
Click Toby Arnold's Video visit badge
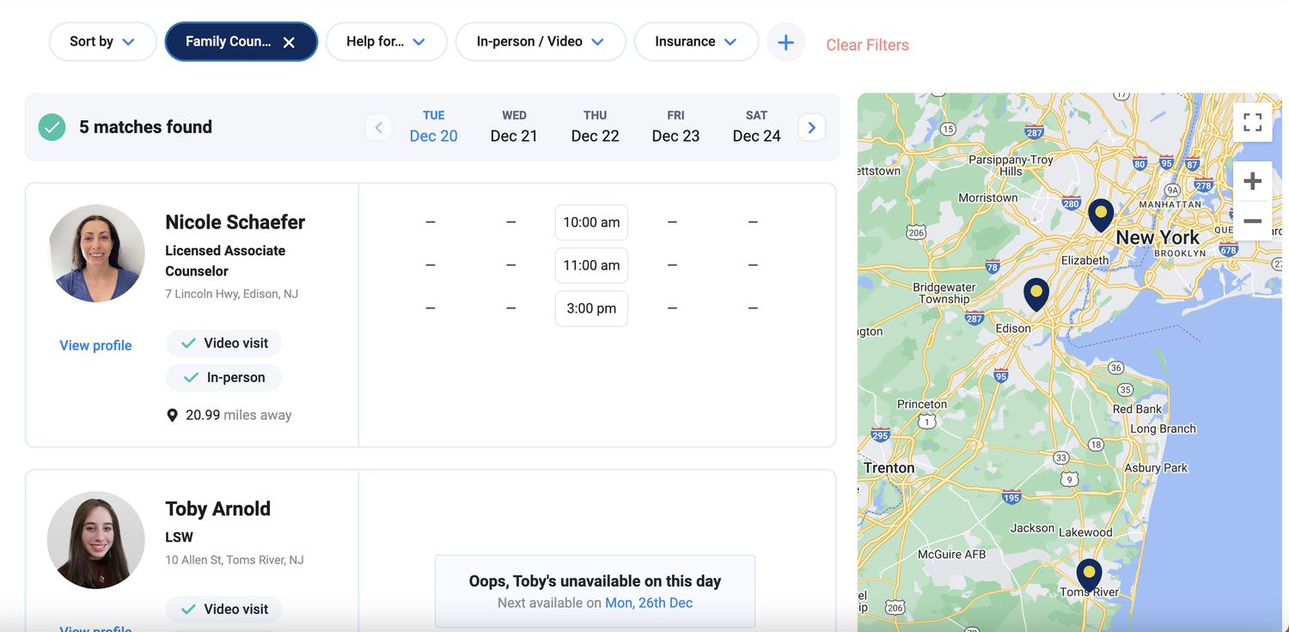click(223, 609)
